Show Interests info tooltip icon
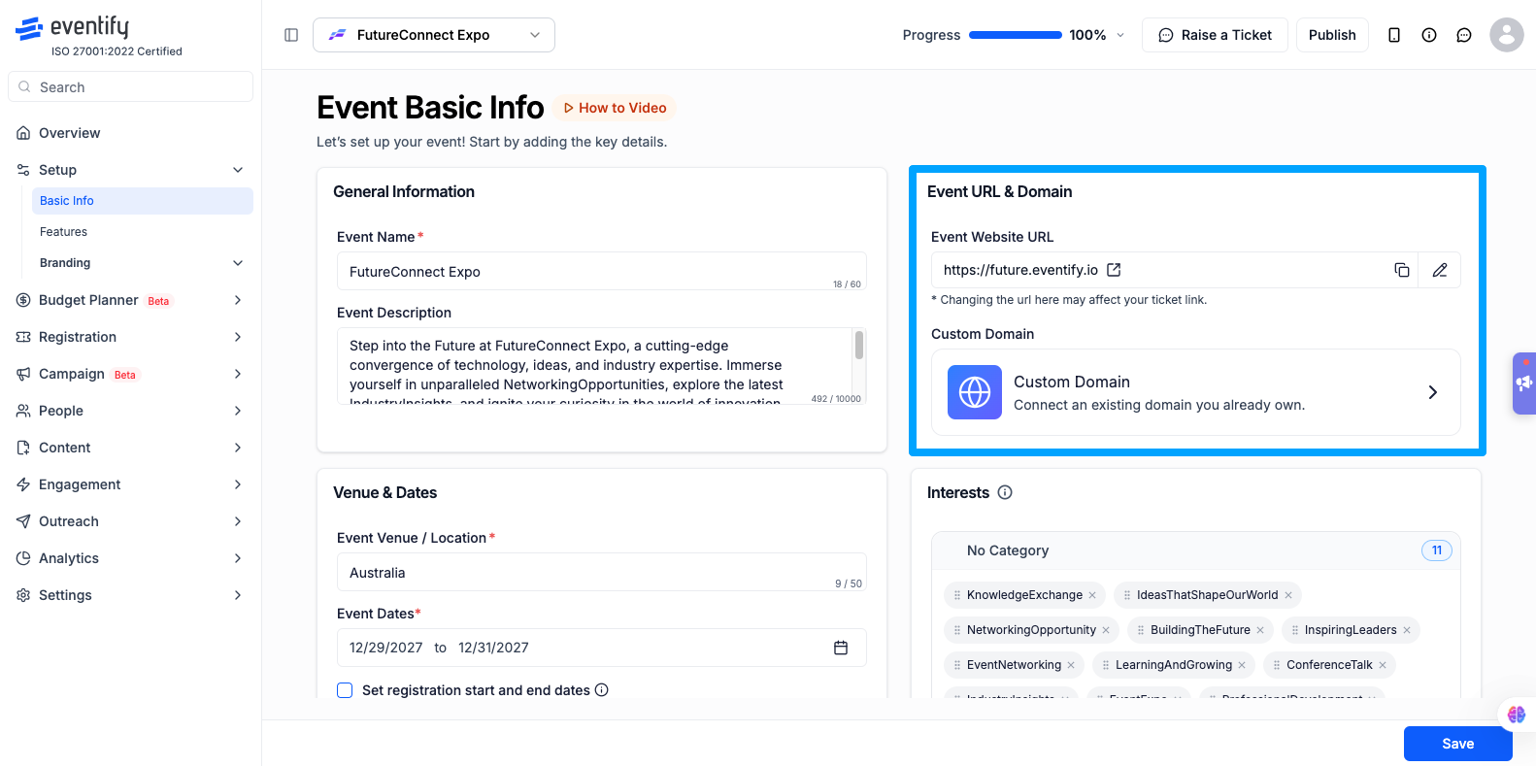Viewport: 1536px width, 766px height. point(1005,492)
